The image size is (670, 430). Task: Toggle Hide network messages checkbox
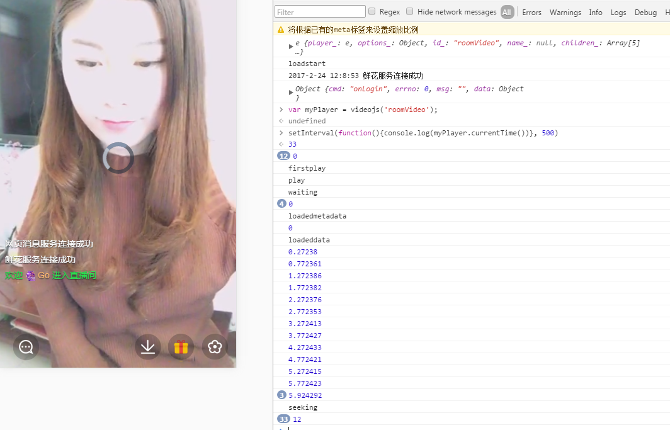410,12
